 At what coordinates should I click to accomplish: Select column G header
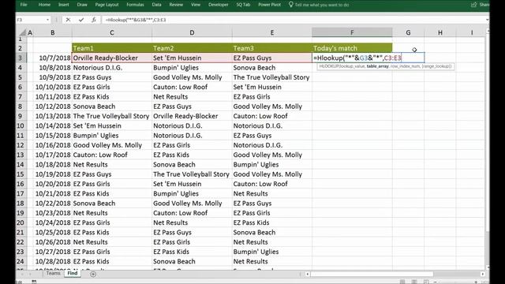(408, 32)
